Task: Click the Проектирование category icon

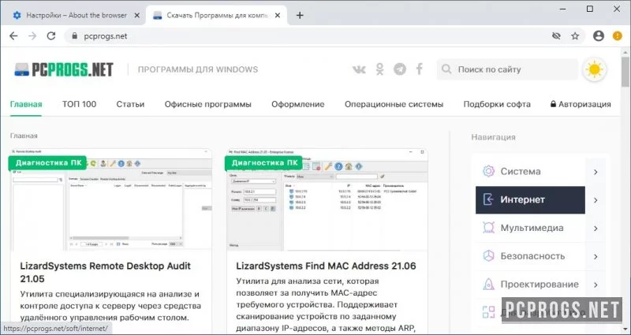Action: click(x=488, y=284)
